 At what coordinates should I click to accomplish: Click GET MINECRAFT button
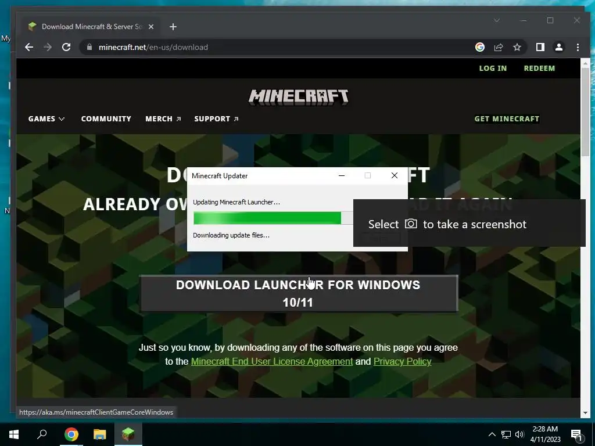click(x=507, y=118)
